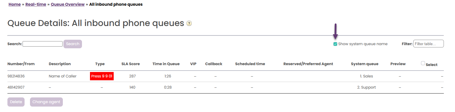Select the row for number 48142907
Image resolution: width=455 pixels, height=112 pixels.
[x=225, y=87]
